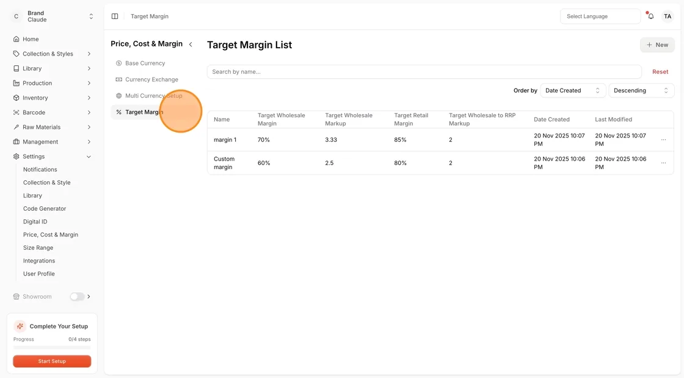
Task: Expand Management submenu chevron
Action: [x=89, y=142]
